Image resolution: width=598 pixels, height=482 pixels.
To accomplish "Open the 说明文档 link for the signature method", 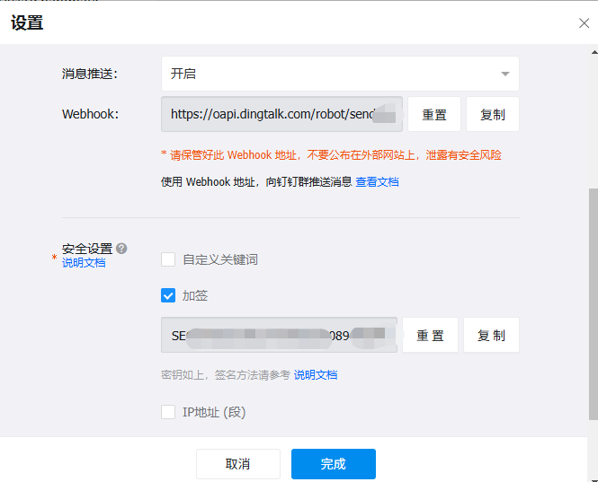I will (x=316, y=374).
